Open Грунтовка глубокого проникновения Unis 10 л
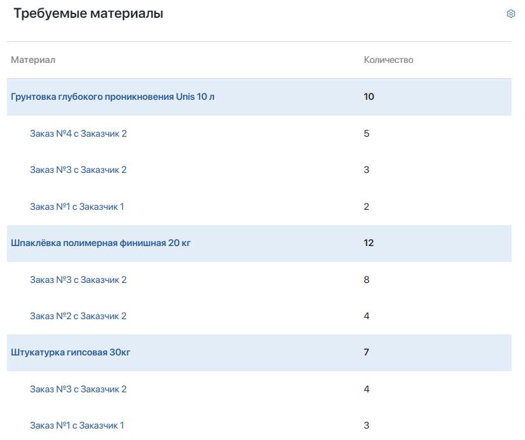Screen dimensions: 525x440 (112, 97)
